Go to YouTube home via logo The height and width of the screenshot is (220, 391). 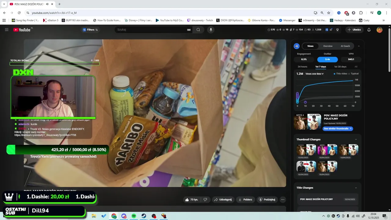(22, 30)
